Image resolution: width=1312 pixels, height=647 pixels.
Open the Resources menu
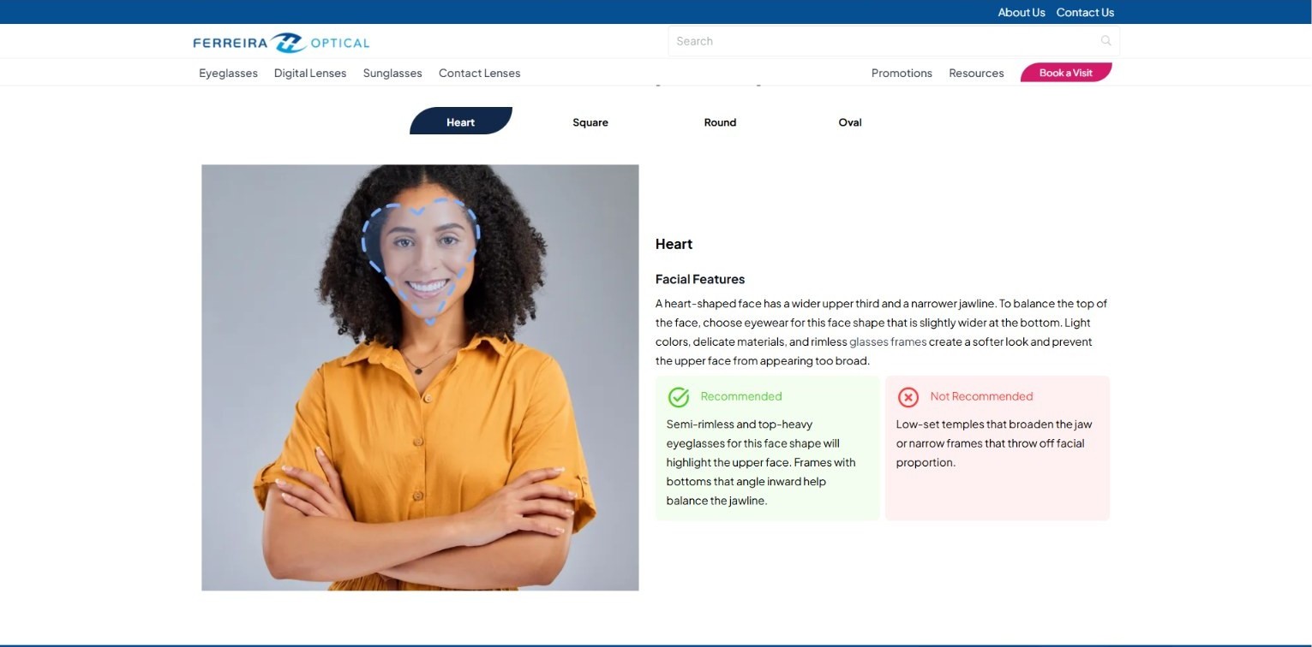[x=976, y=73]
